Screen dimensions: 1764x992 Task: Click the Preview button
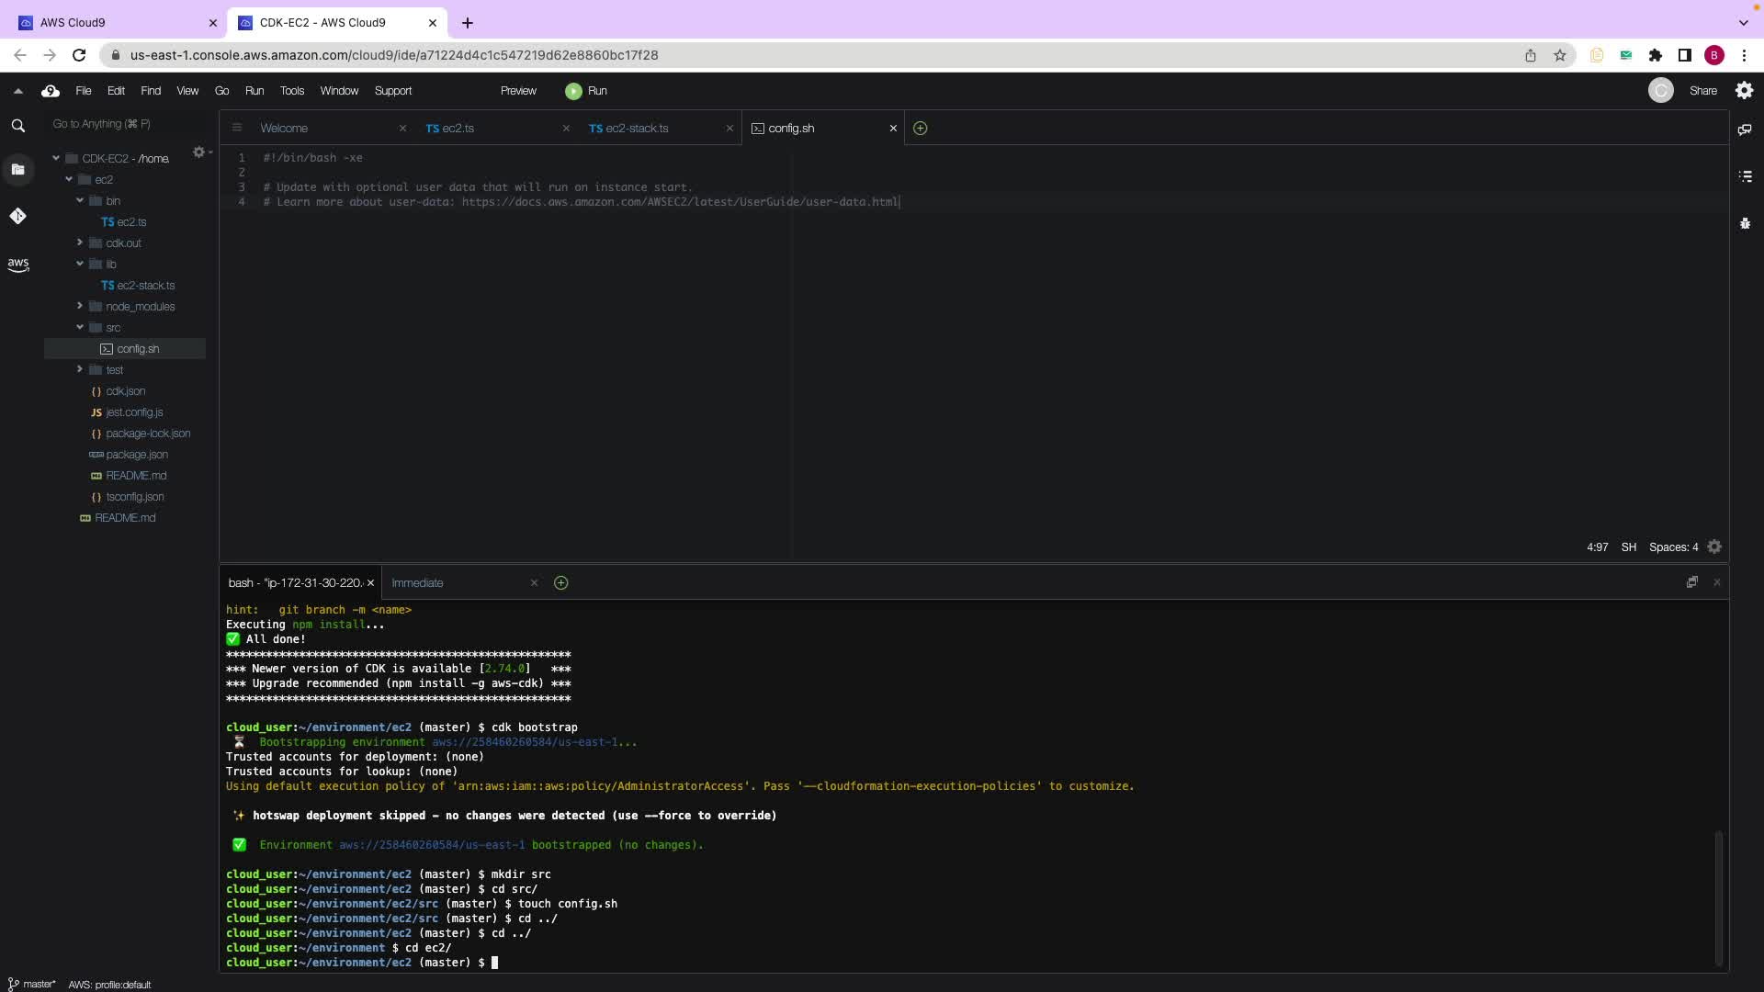point(518,91)
